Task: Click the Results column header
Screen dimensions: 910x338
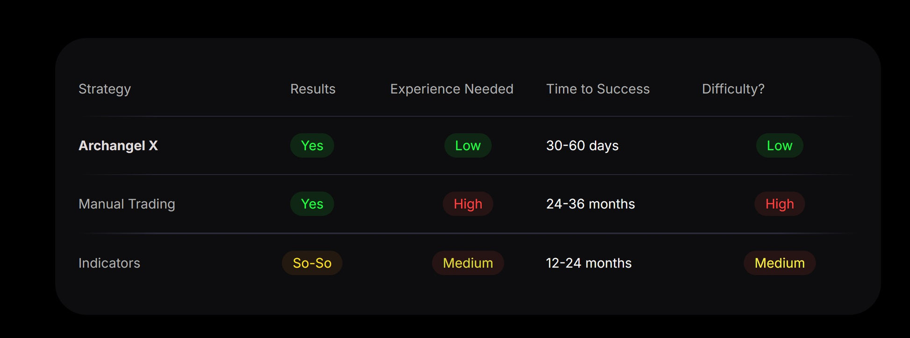Action: [312, 89]
